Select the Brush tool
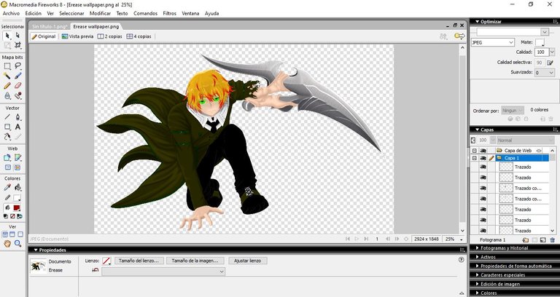 point(17,76)
